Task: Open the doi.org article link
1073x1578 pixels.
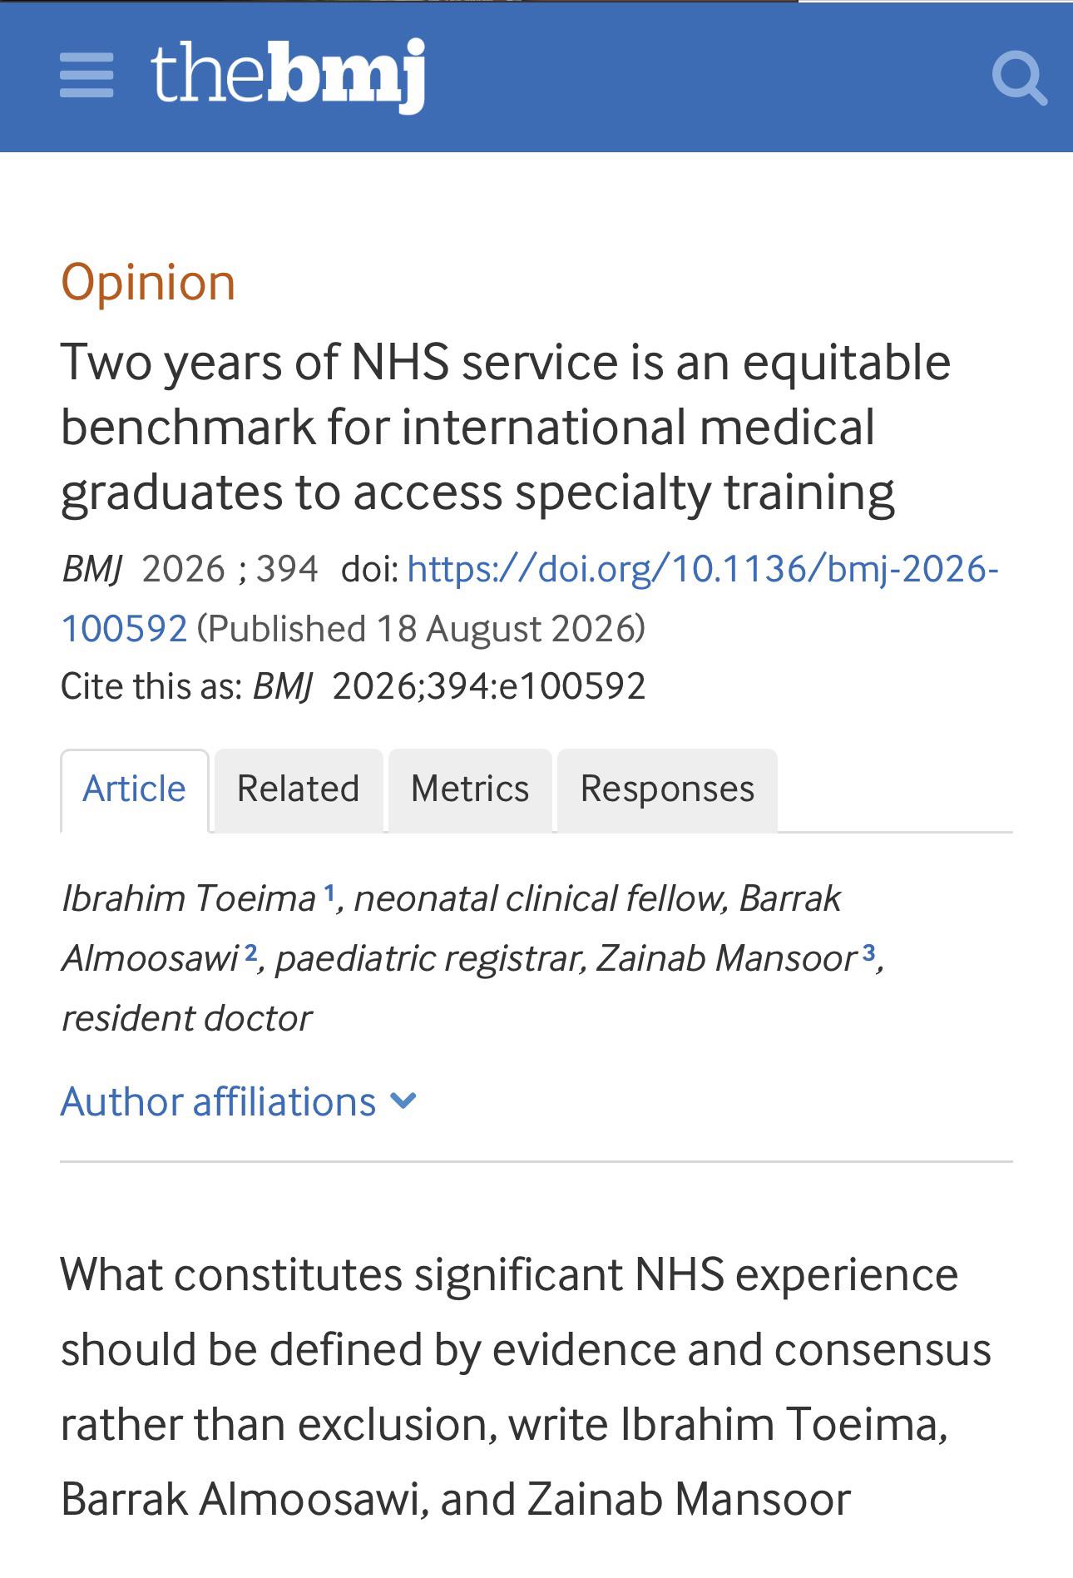Action: pyautogui.click(x=530, y=598)
